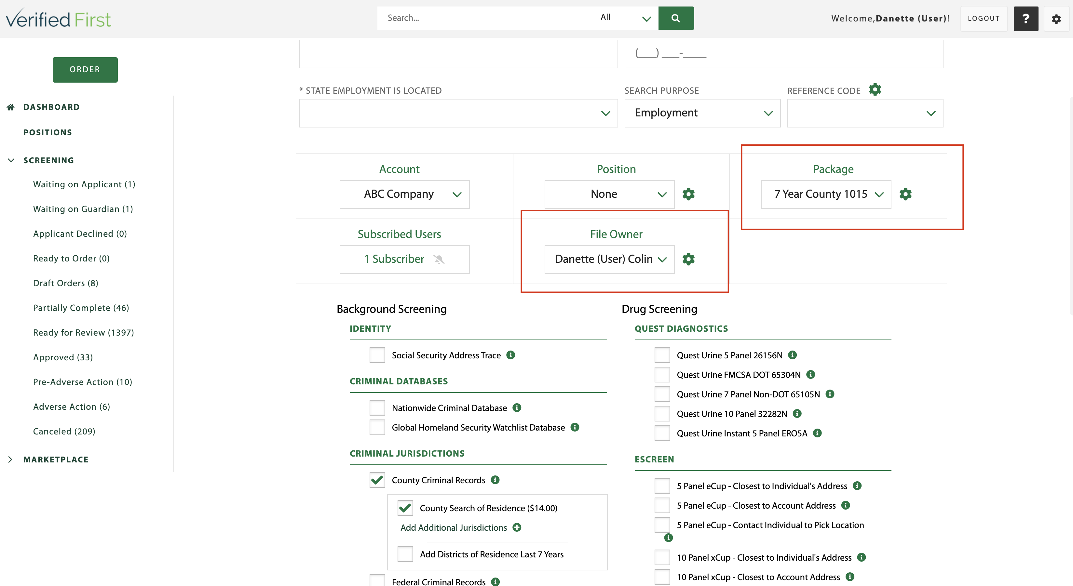Image resolution: width=1073 pixels, height=586 pixels.
Task: Open Package 7 Year County 1015 dropdown
Action: click(826, 194)
